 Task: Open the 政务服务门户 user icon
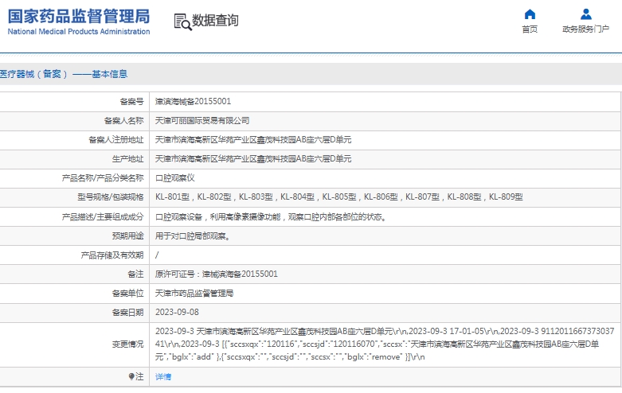pyautogui.click(x=586, y=14)
